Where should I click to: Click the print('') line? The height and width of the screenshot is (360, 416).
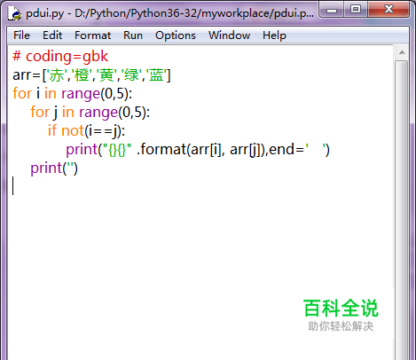[x=54, y=168]
